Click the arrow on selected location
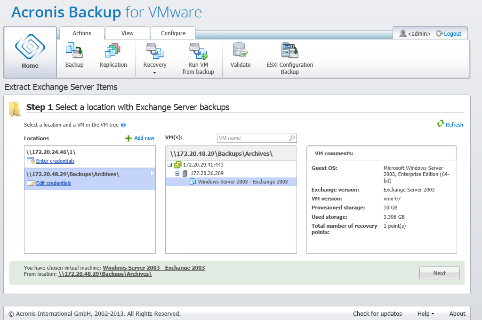 click(x=152, y=173)
